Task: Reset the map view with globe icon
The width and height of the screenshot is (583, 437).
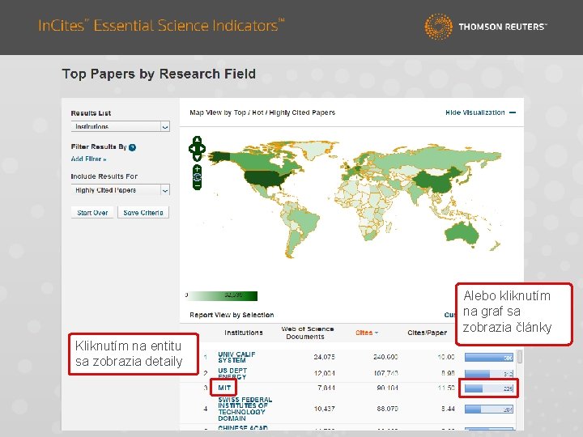Action: coord(197,177)
